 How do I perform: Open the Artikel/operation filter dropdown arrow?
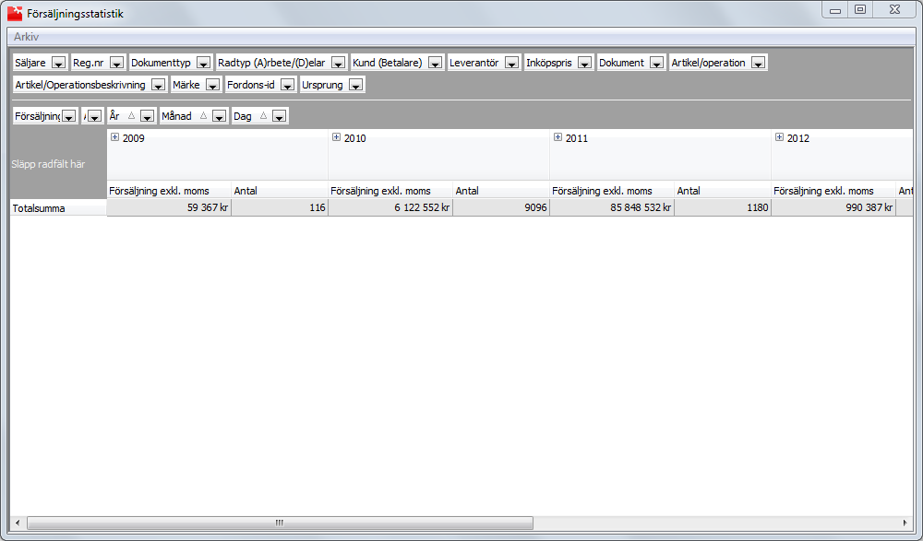click(758, 63)
